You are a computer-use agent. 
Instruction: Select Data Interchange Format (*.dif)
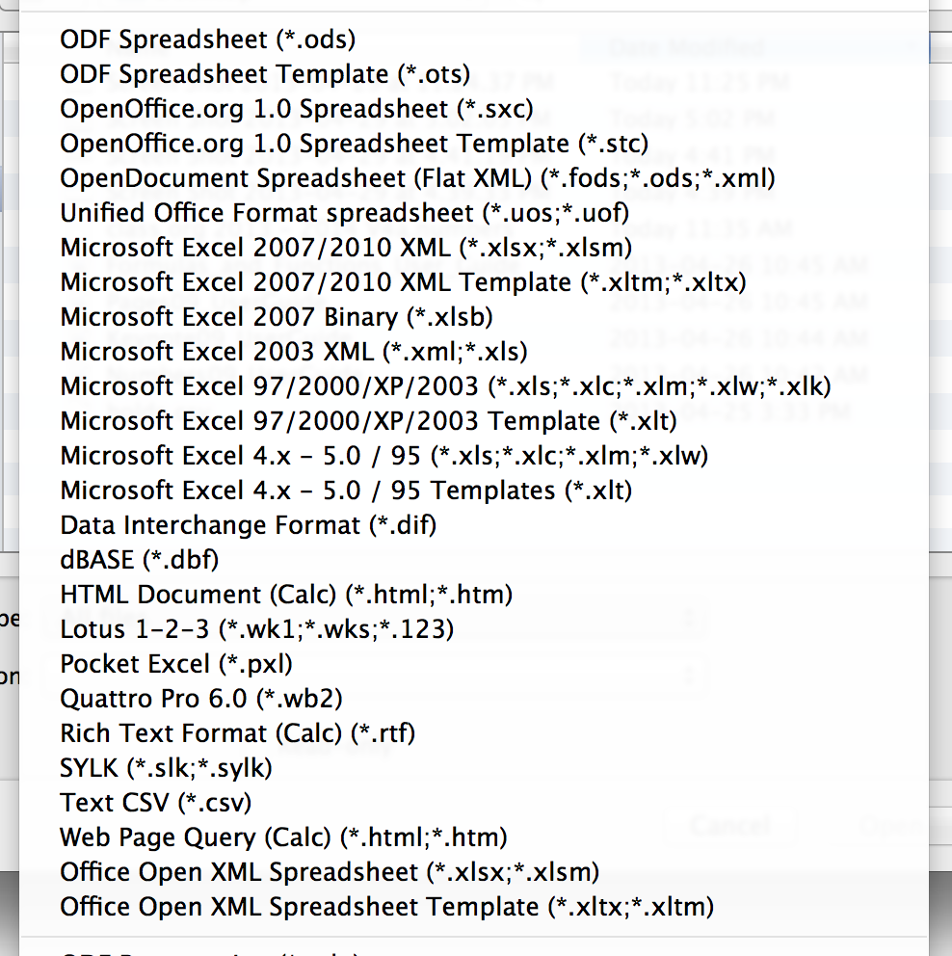point(248,525)
